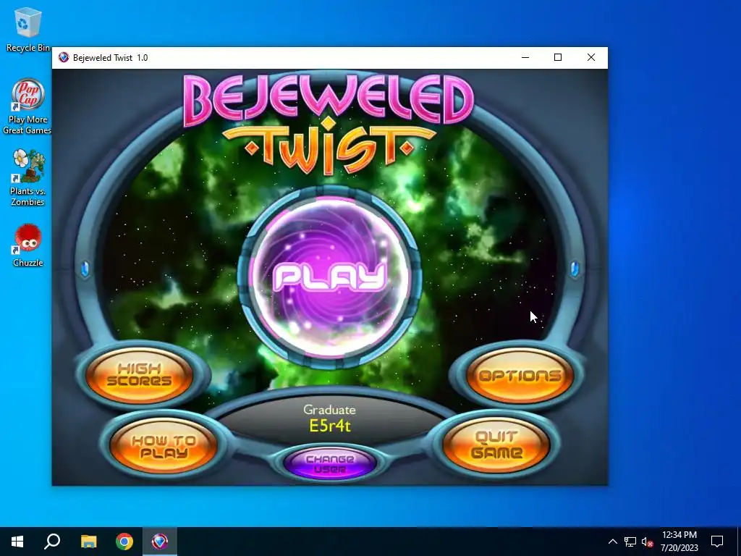This screenshot has height=556, width=741.
Task: Open File Explorer from the taskbar
Action: click(x=88, y=542)
